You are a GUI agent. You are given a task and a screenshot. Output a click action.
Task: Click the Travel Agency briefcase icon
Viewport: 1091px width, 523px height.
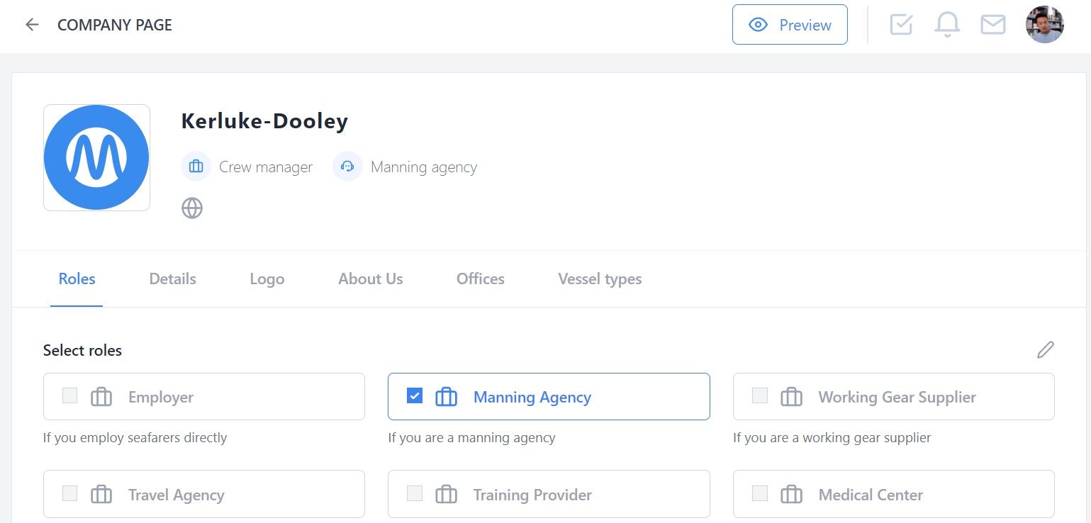pos(101,494)
